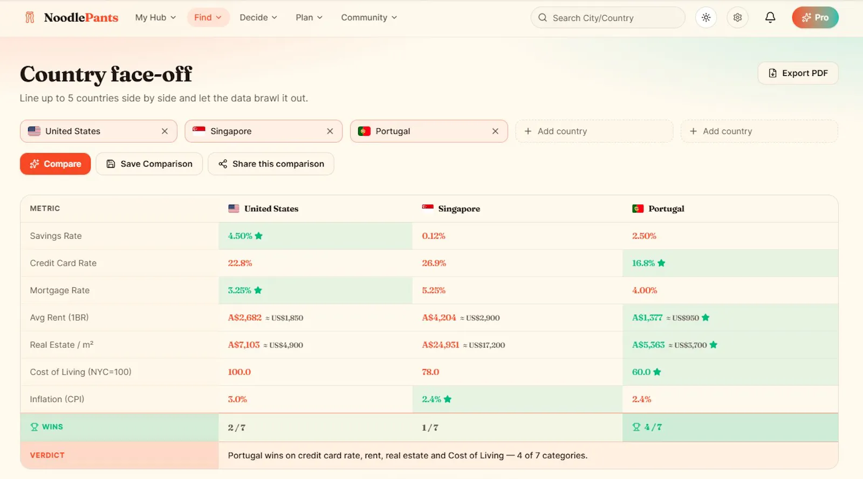Click United States wins 2/7
The width and height of the screenshot is (863, 479).
tap(237, 427)
